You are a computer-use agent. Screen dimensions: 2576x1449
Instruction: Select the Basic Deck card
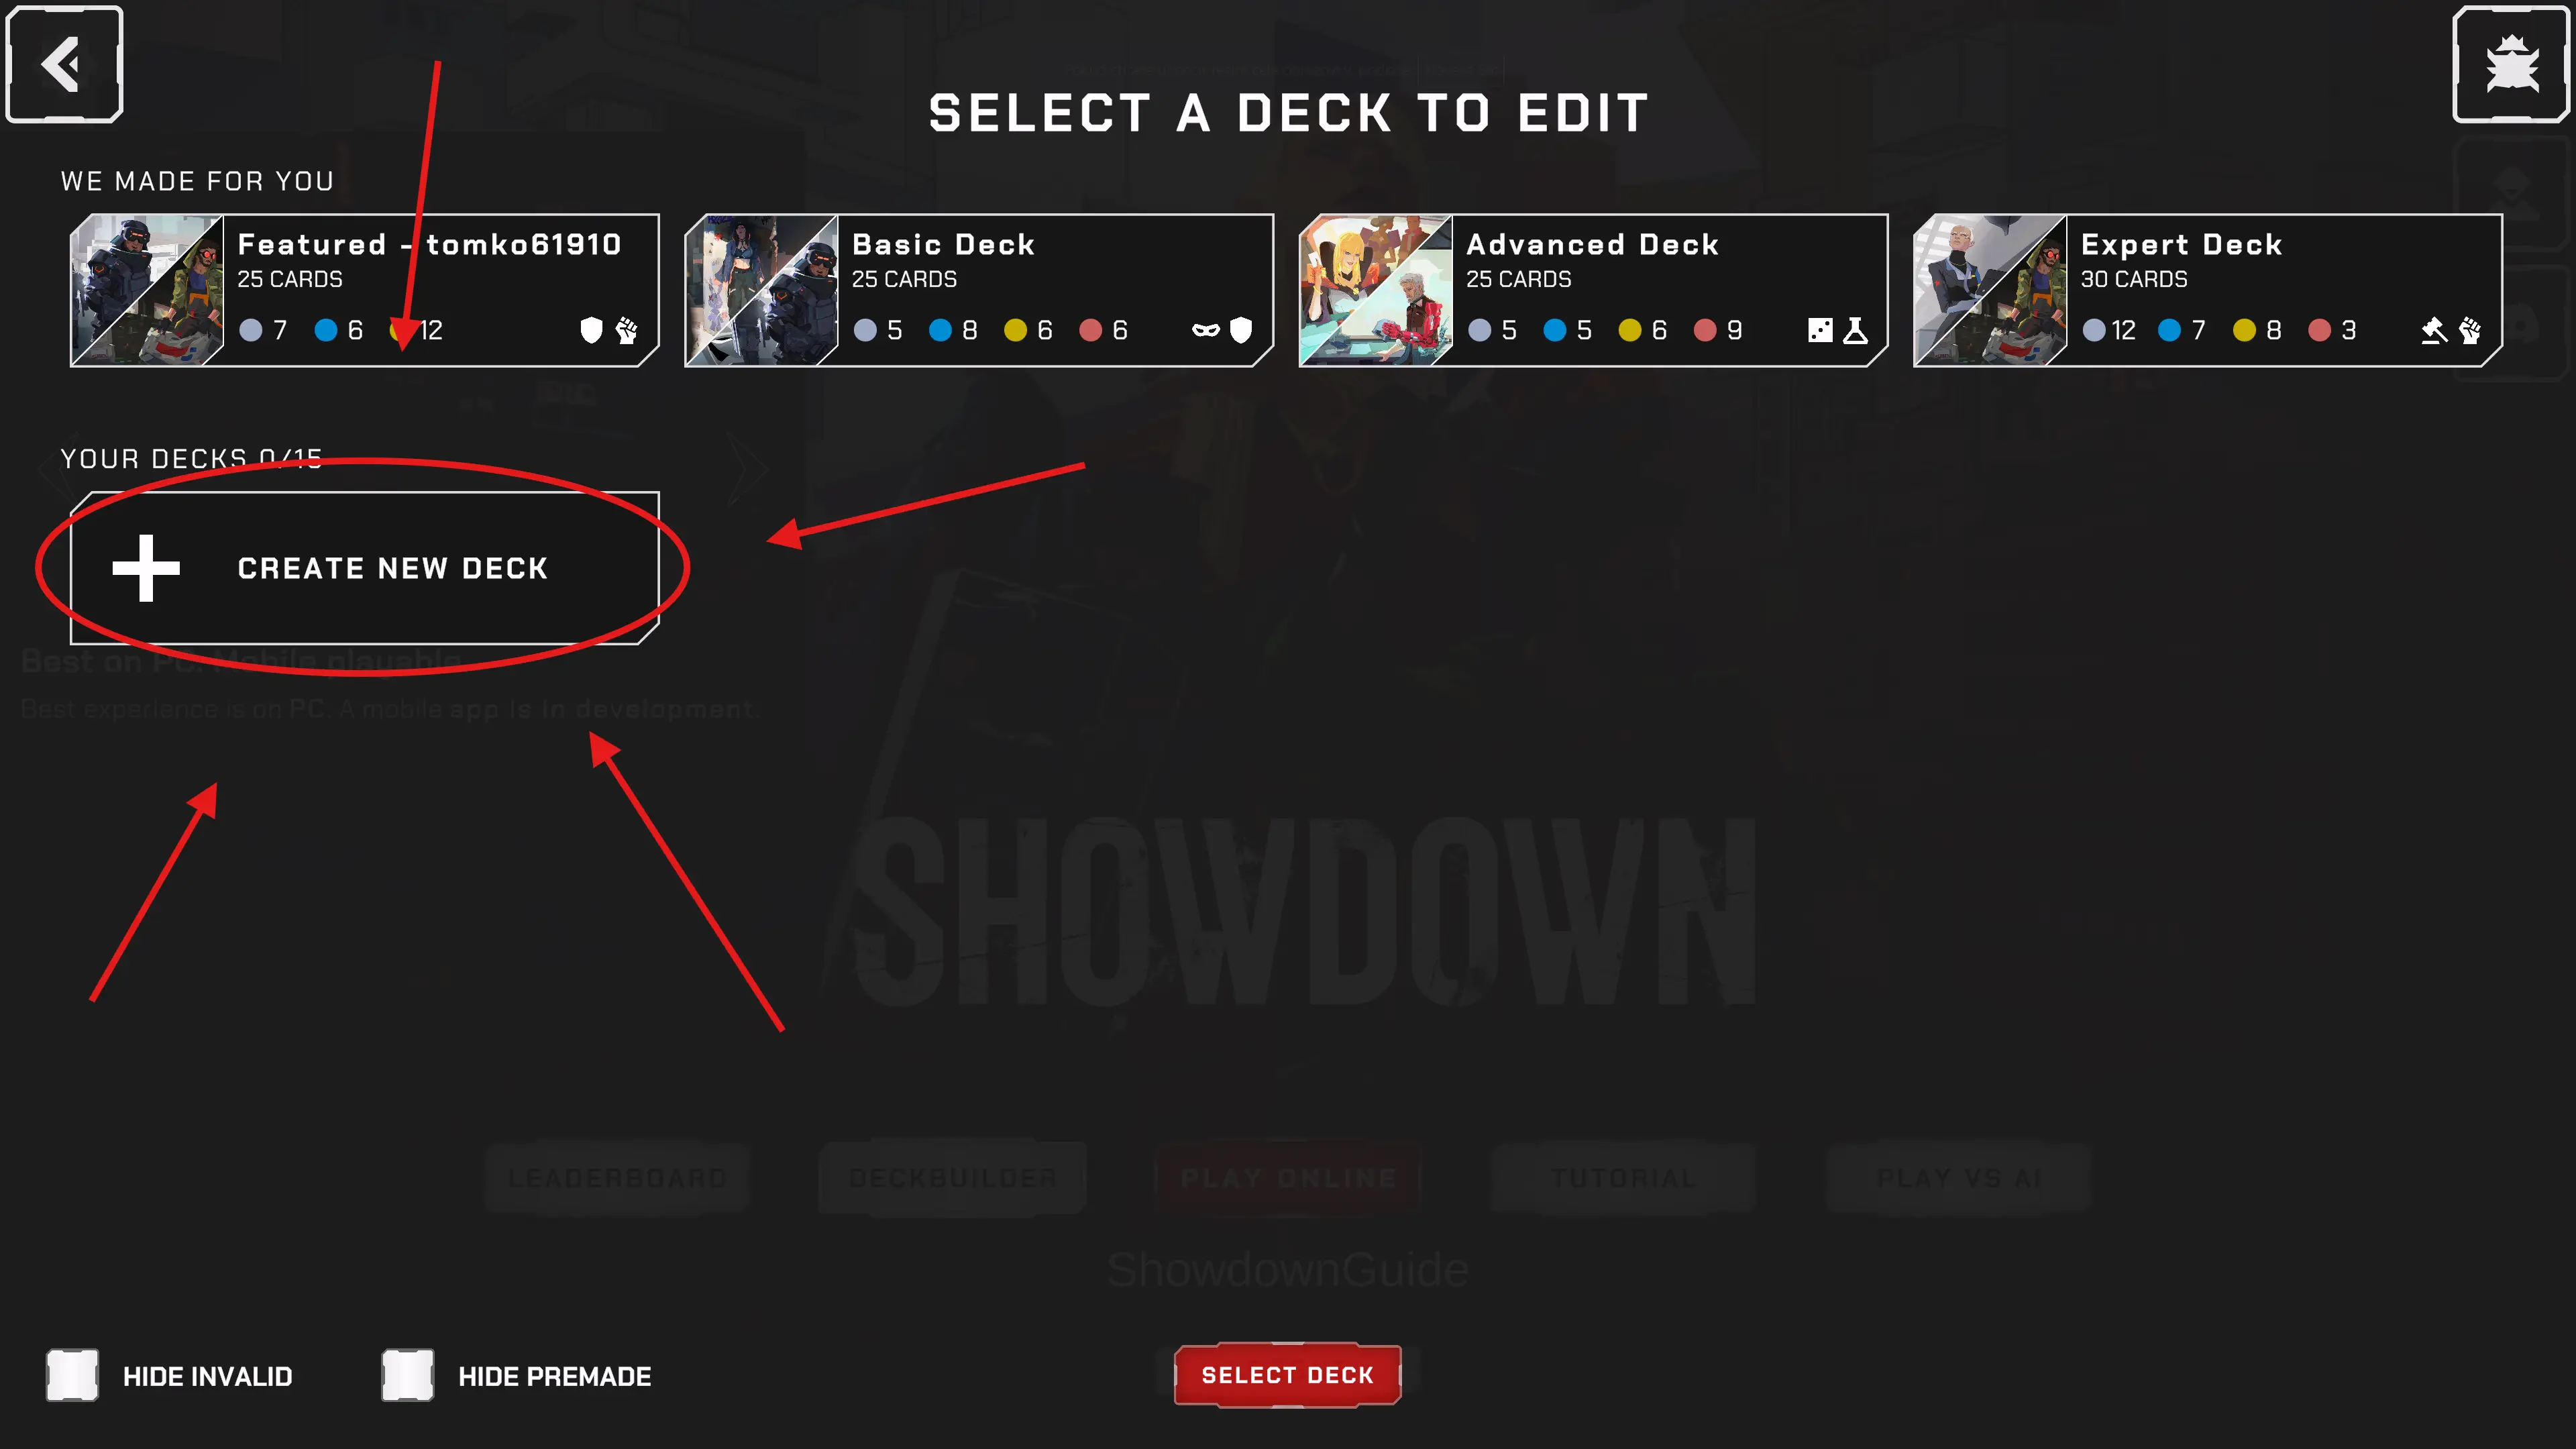click(979, 290)
